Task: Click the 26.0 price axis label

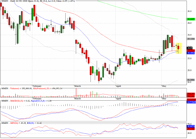Action: [x=189, y=35]
